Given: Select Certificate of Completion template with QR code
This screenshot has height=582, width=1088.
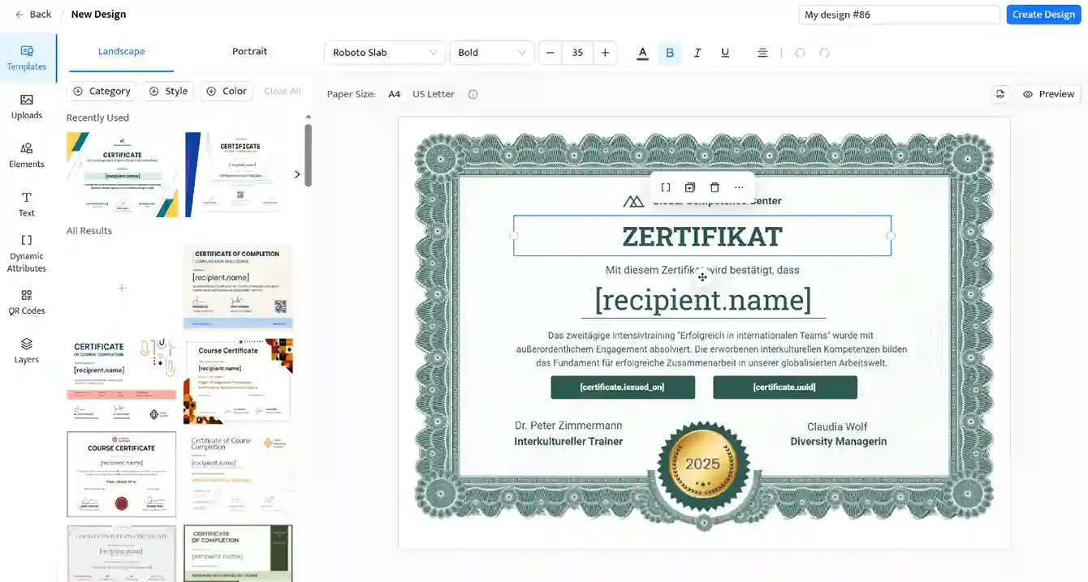Looking at the screenshot, I should 238,287.
